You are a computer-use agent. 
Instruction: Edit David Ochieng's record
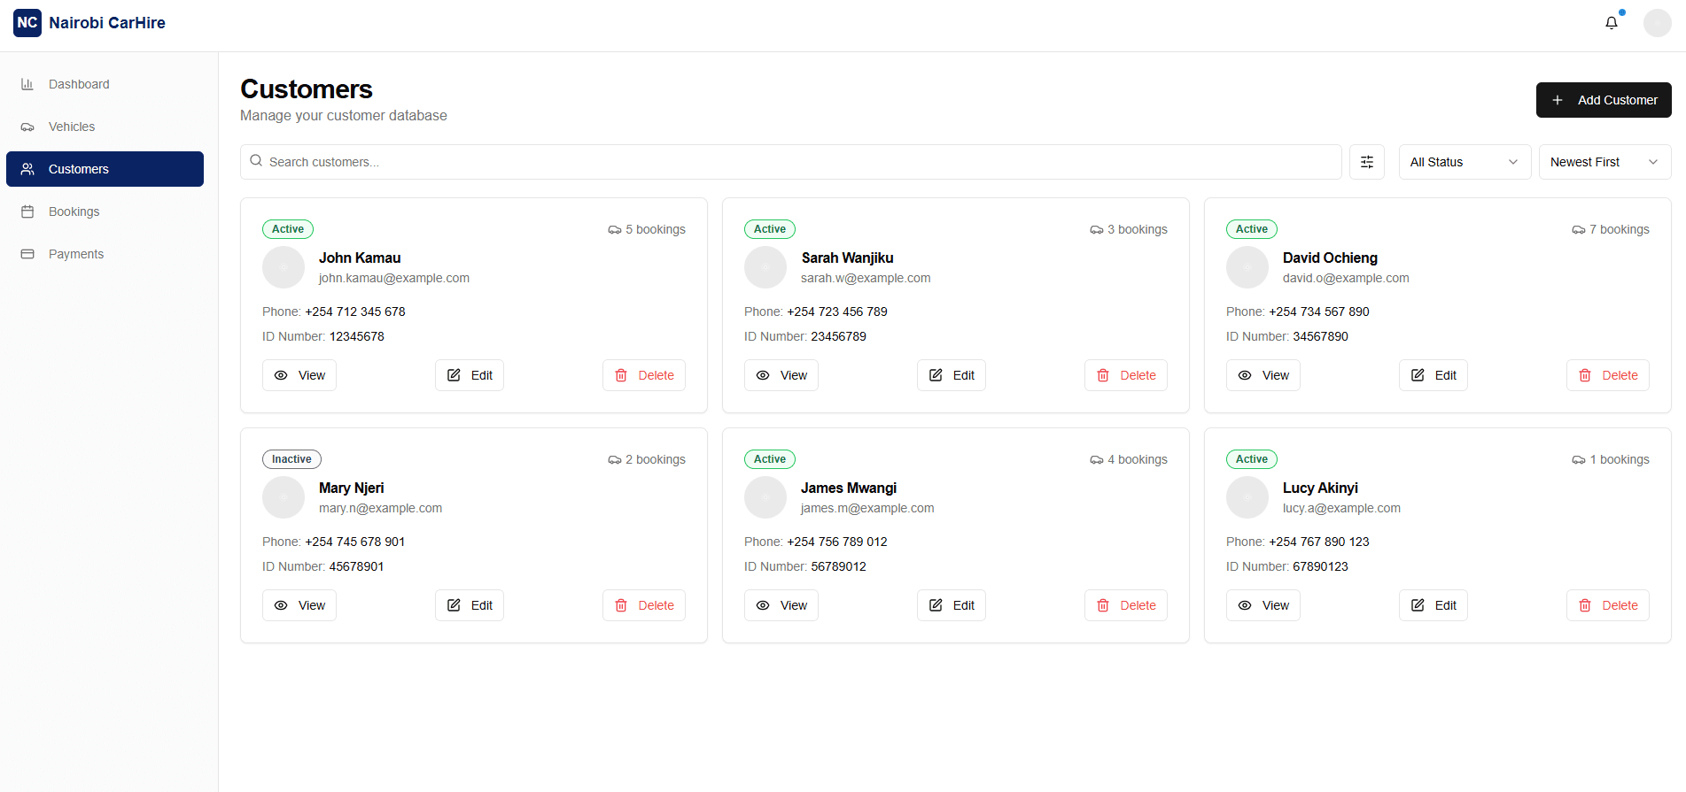point(1433,375)
